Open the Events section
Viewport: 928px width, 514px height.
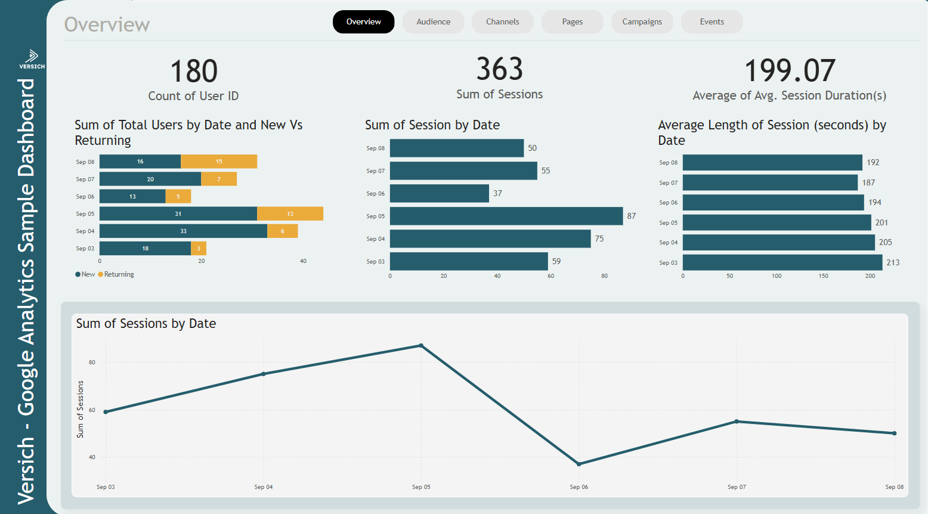point(712,21)
